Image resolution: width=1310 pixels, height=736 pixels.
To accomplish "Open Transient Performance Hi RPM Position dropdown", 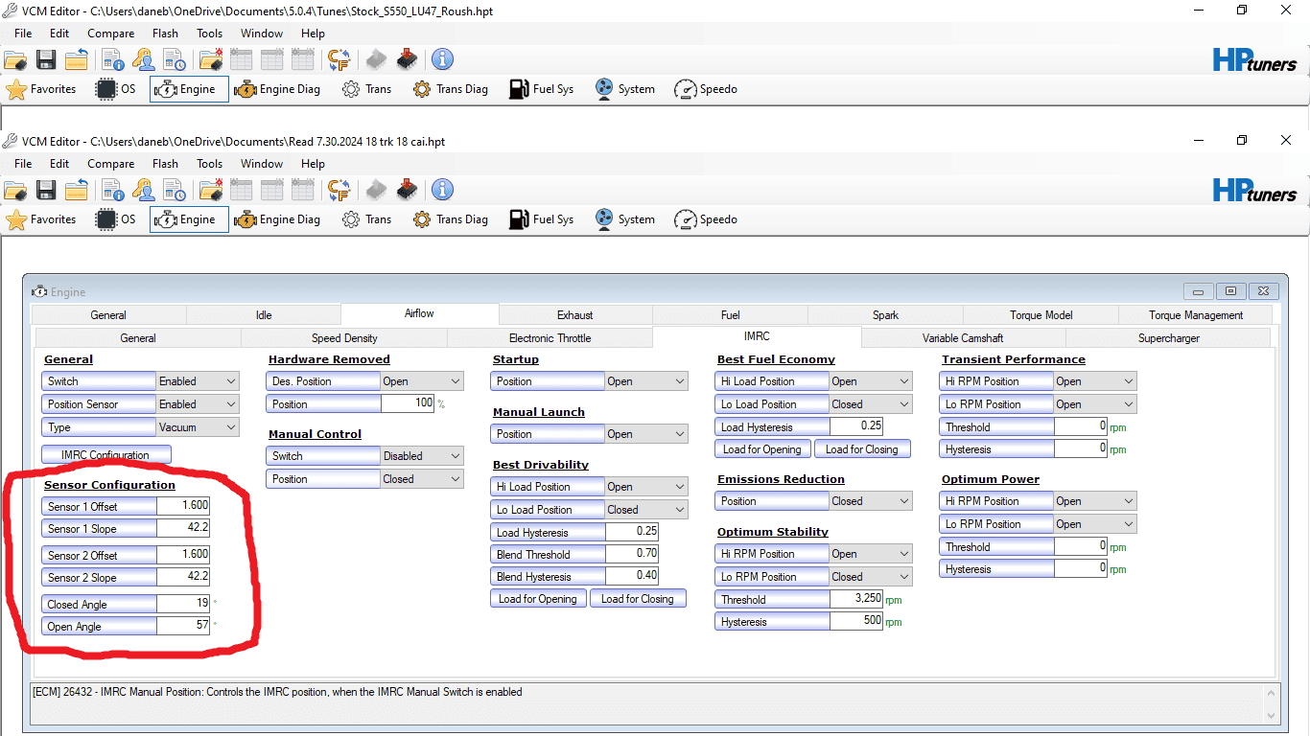I will [x=1095, y=381].
